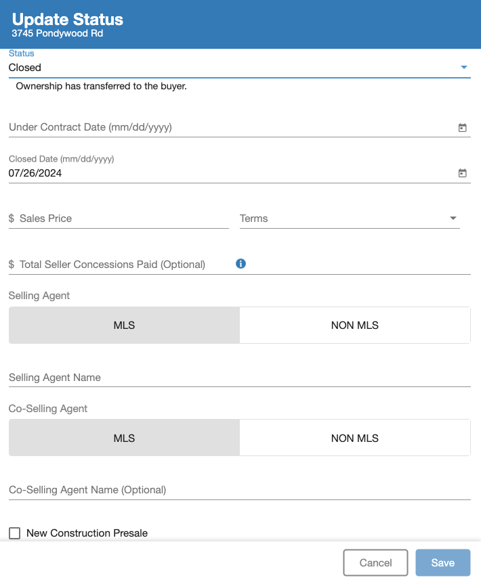Open the Under Contract Date calendar picker
This screenshot has height=582, width=481.
click(463, 127)
